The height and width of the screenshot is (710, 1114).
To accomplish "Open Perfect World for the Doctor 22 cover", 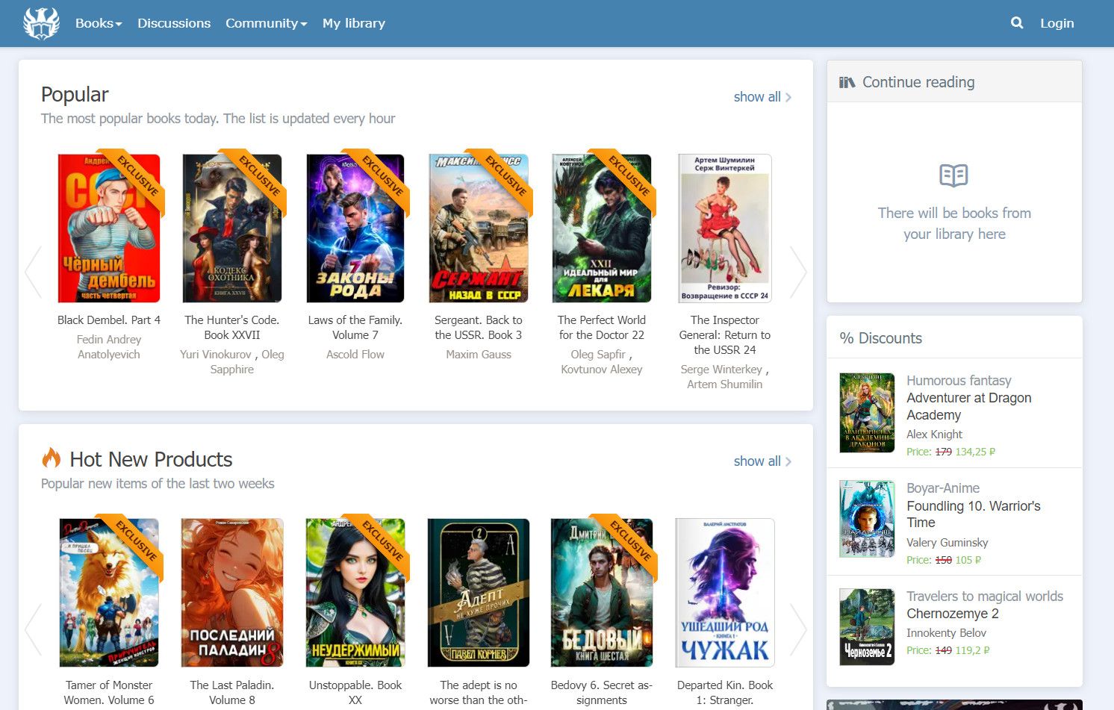I will pos(602,228).
